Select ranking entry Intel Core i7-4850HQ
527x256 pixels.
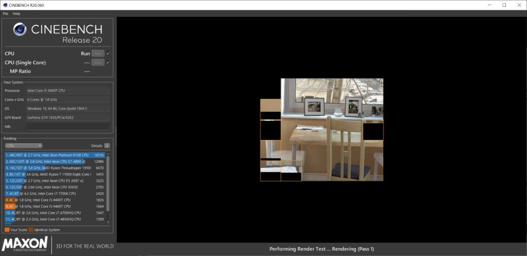pyautogui.click(x=55, y=219)
